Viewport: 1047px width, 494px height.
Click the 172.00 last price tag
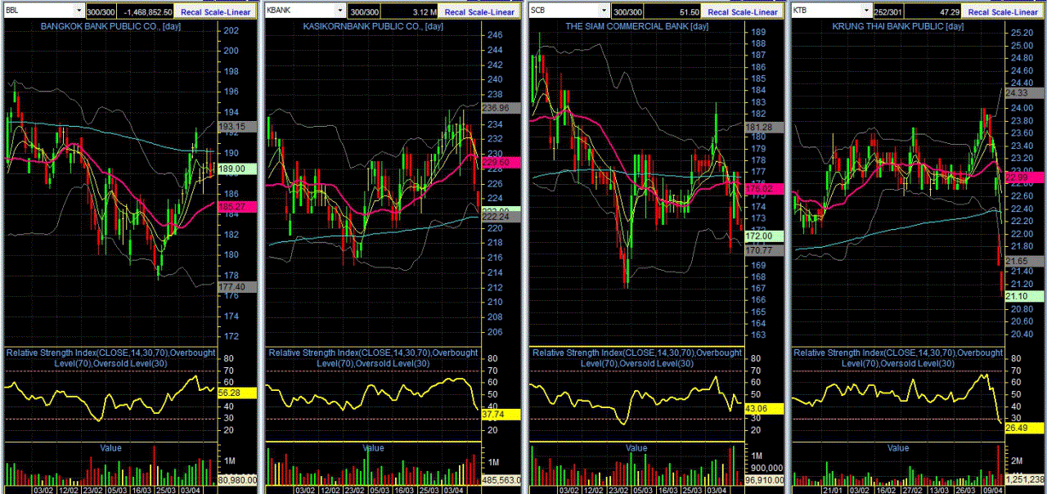click(x=764, y=236)
